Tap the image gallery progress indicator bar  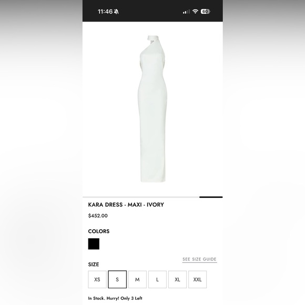[152, 197]
